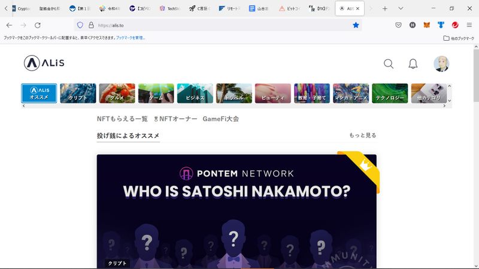
Task: Click the ALIS logo in the header
Action: click(44, 63)
